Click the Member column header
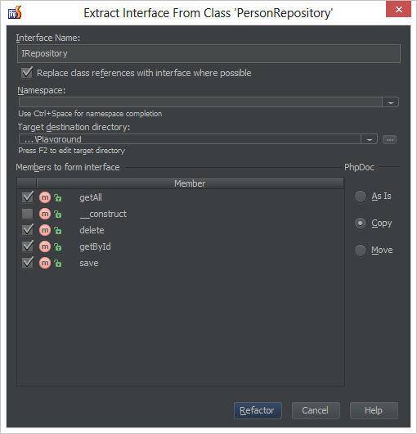Image resolution: width=417 pixels, height=434 pixels. pos(191,183)
